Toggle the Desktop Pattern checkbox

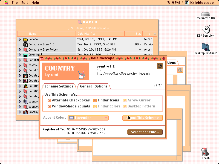[x=125, y=106]
